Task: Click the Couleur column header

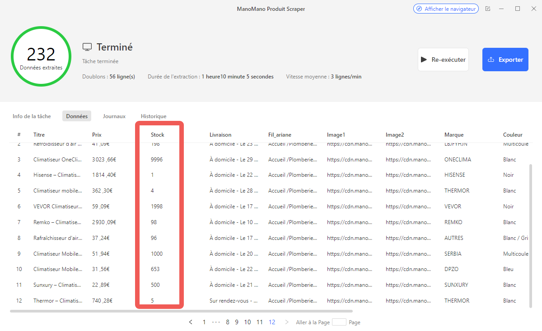Action: [x=513, y=135]
